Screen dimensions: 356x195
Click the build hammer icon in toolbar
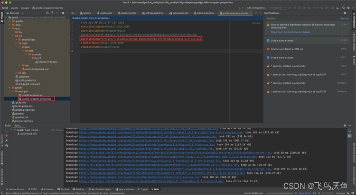(x=239, y=8)
